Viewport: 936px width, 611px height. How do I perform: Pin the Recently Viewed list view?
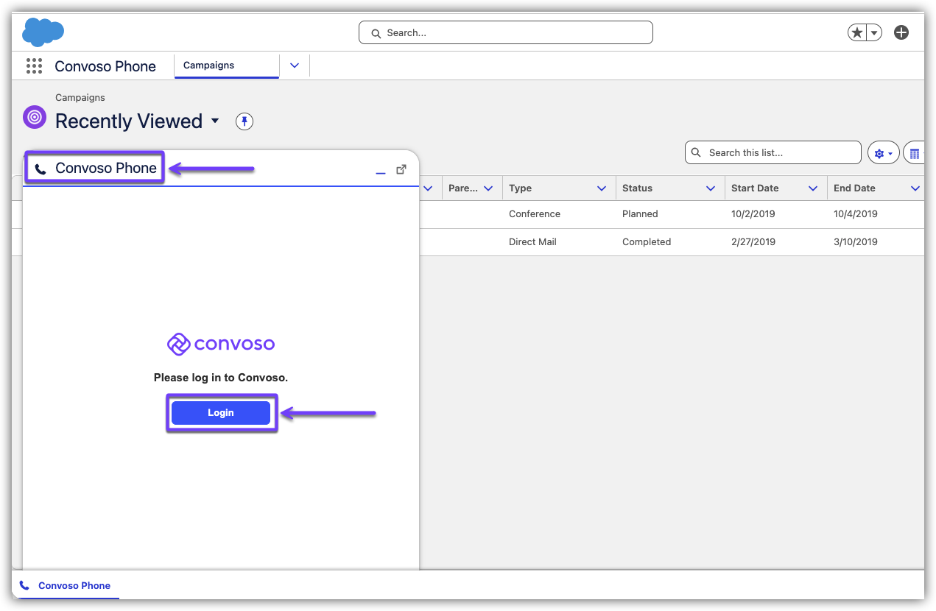tap(244, 121)
